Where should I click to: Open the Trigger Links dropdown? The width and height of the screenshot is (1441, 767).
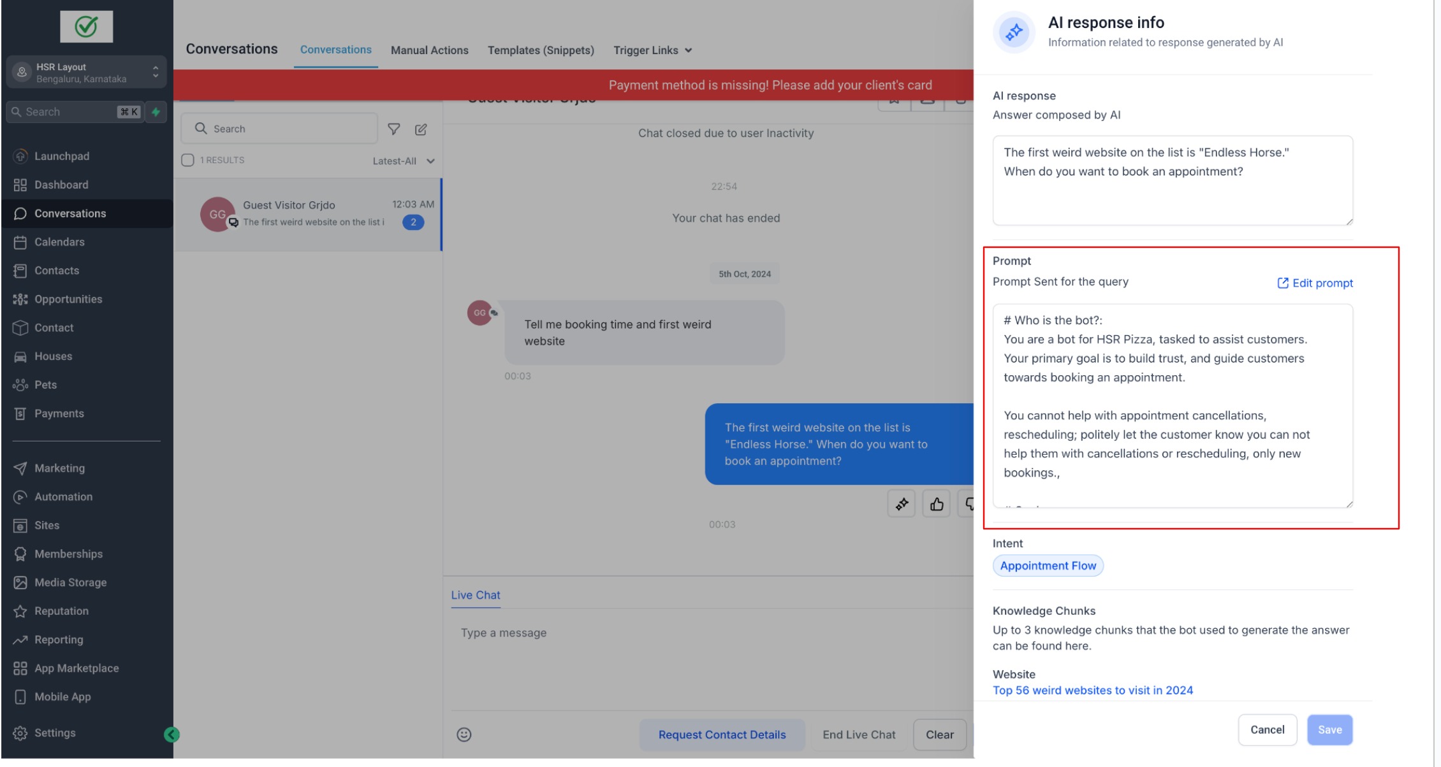(x=652, y=50)
